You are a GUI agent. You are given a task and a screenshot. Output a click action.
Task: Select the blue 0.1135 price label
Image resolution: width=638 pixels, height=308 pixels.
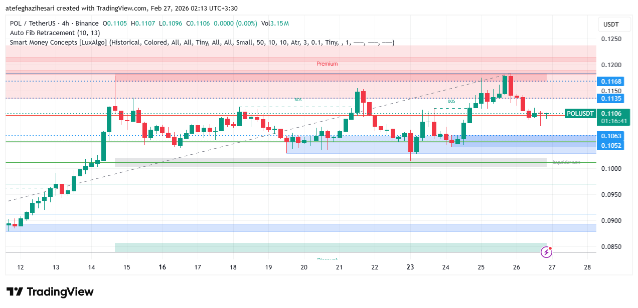click(611, 98)
